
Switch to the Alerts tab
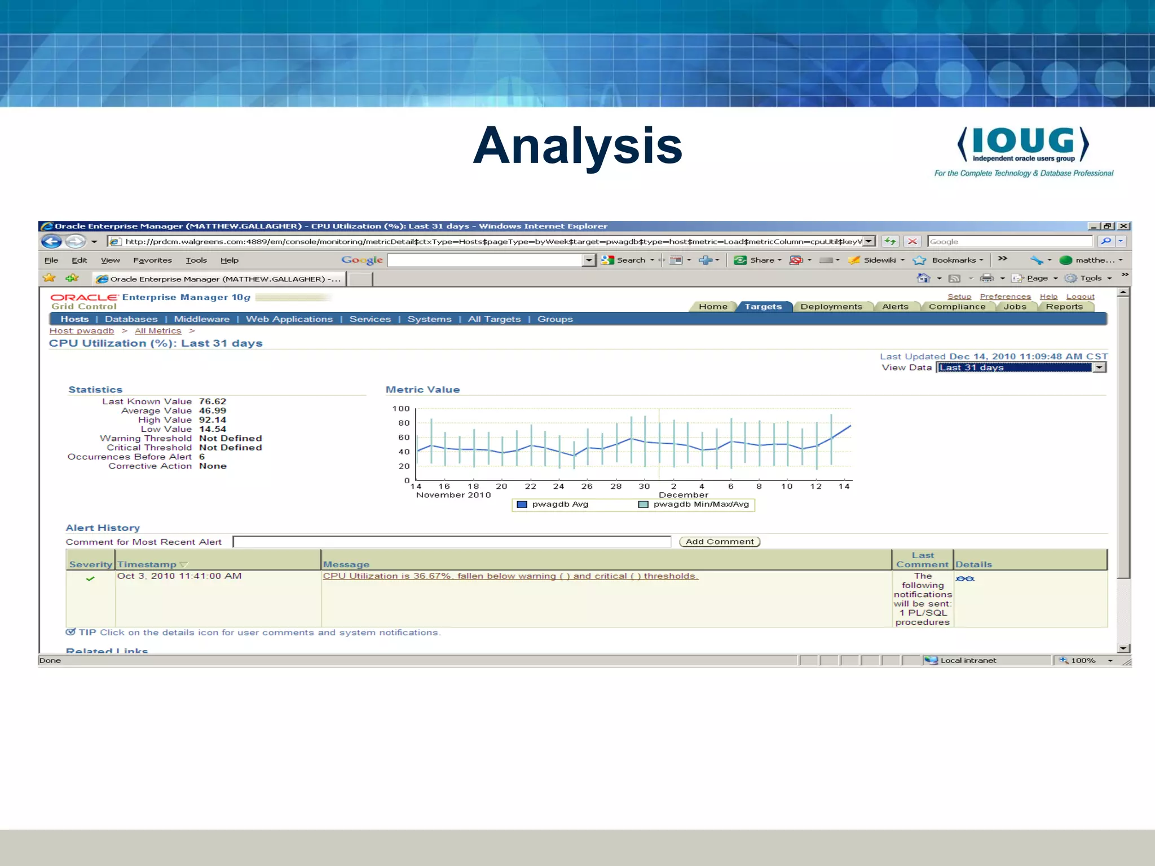point(895,307)
